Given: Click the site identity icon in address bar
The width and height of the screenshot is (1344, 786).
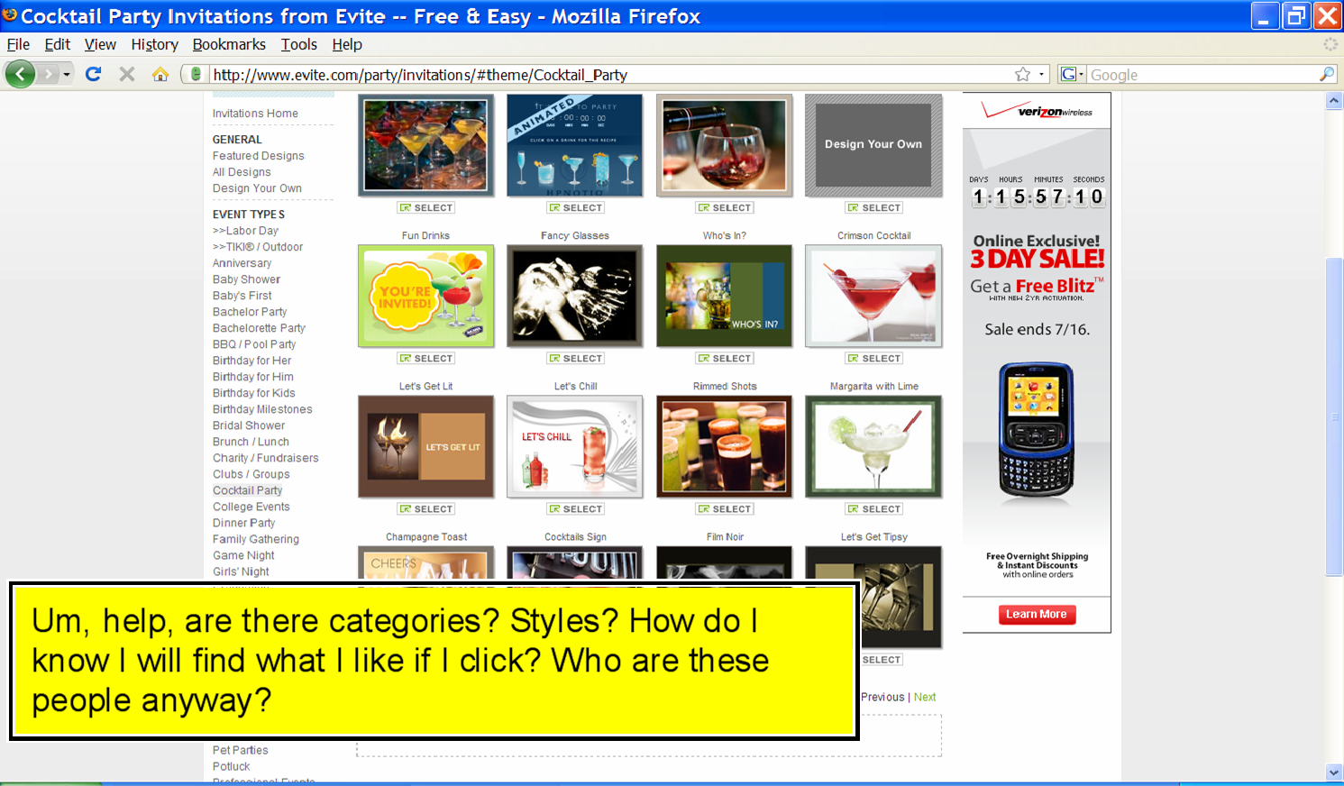Looking at the screenshot, I should [196, 74].
